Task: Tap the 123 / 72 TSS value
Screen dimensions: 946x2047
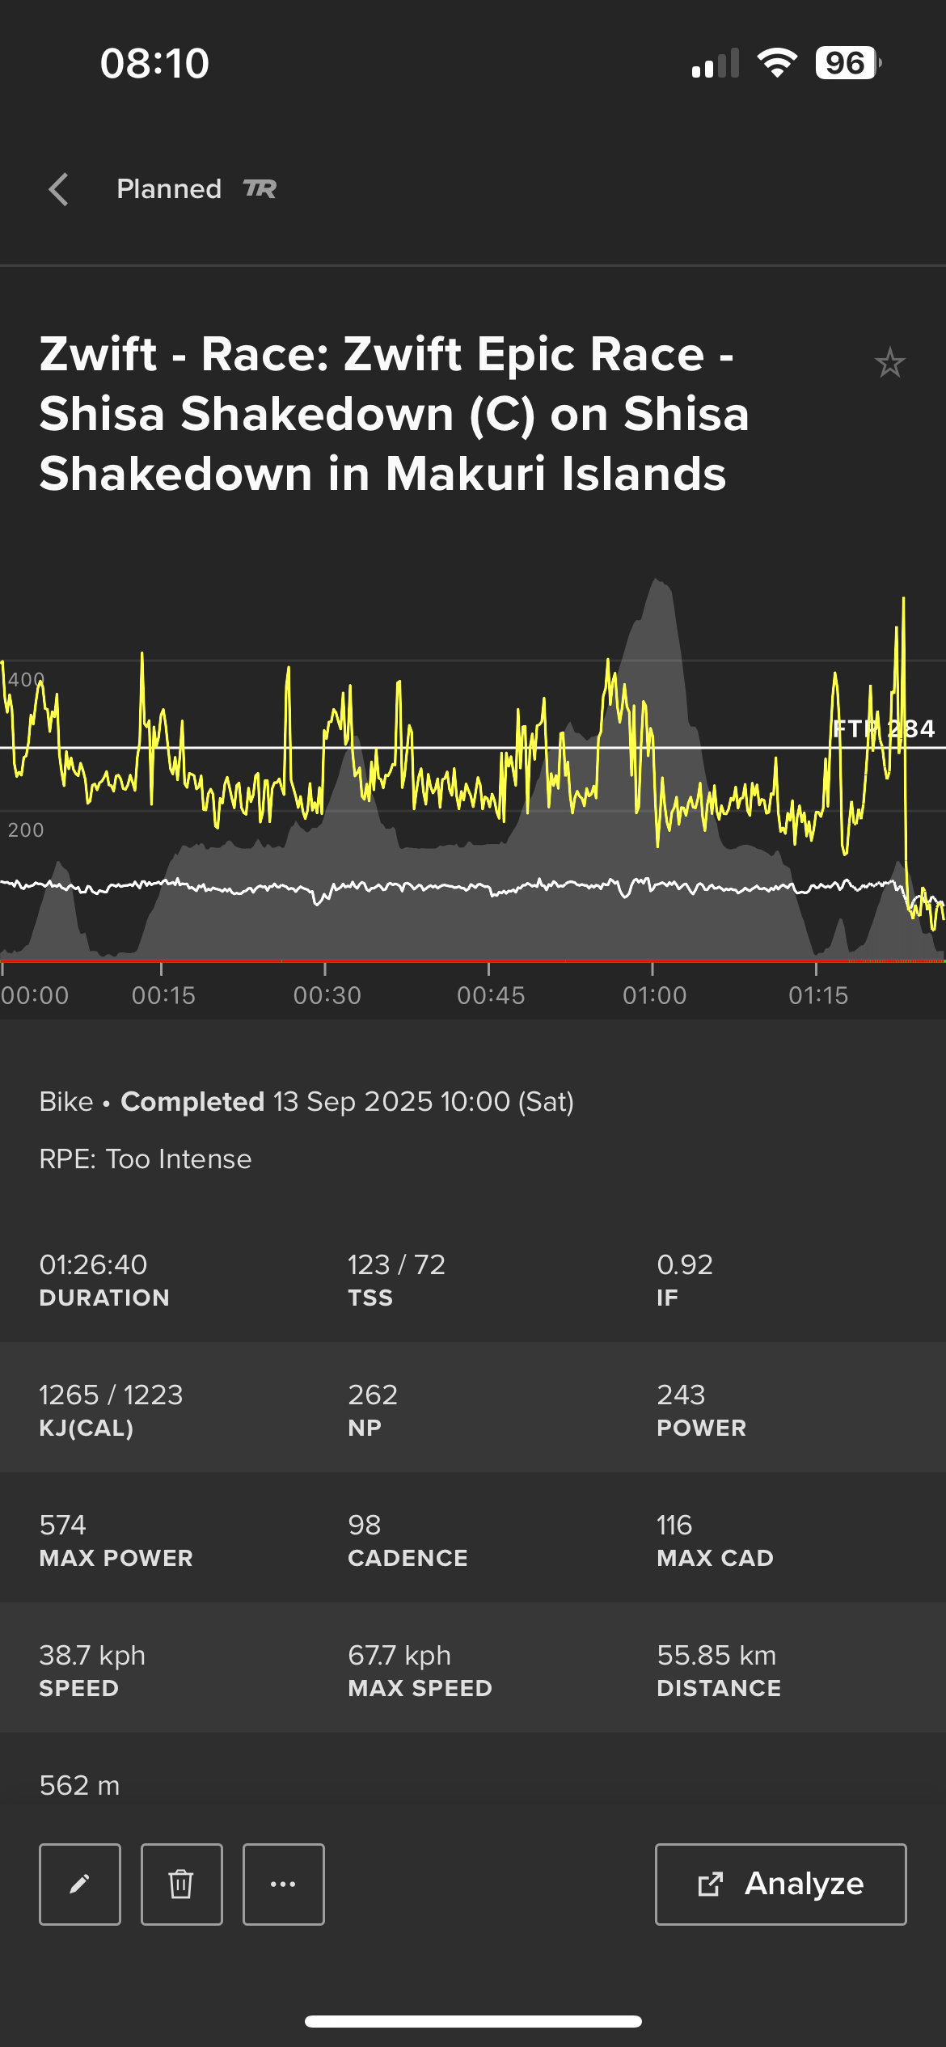Action: tap(396, 1264)
